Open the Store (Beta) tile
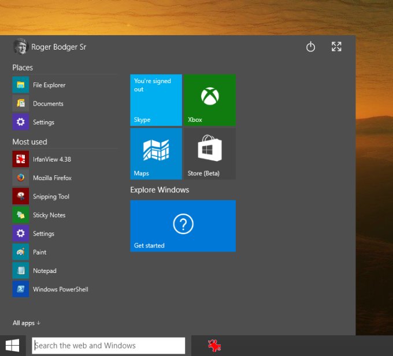The image size is (393, 356). pos(209,153)
